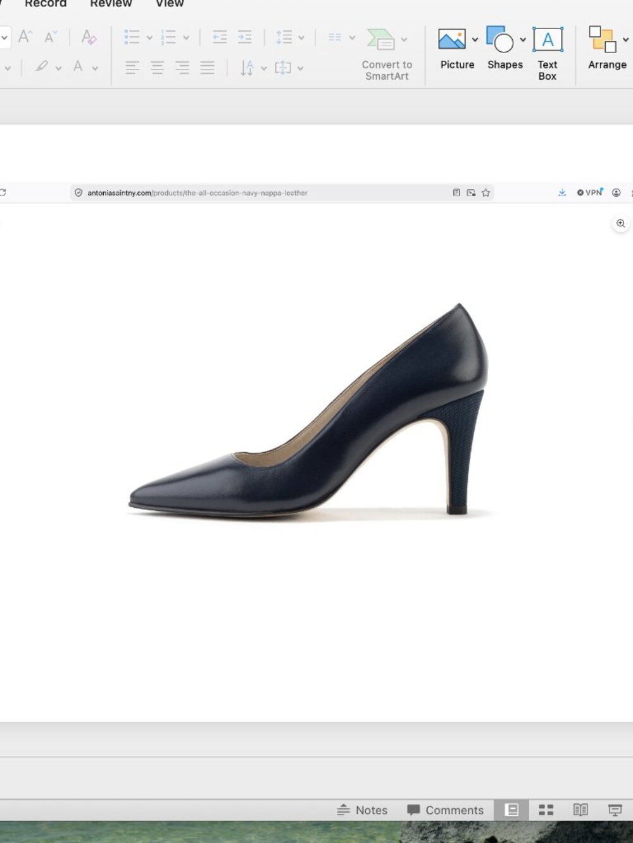The width and height of the screenshot is (633, 843).
Task: Click the account icon in the slide image
Action: click(x=616, y=193)
